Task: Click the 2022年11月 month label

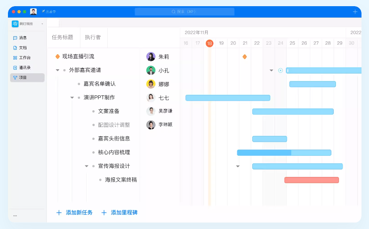Action: coord(197,32)
